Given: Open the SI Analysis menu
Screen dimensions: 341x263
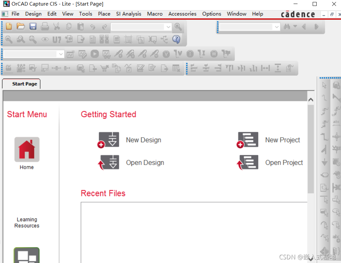Looking at the screenshot, I should click(x=128, y=14).
